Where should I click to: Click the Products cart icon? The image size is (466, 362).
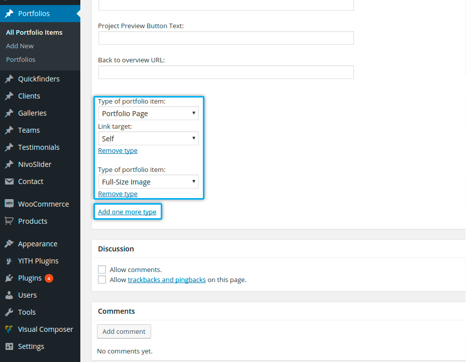[x=9, y=221]
